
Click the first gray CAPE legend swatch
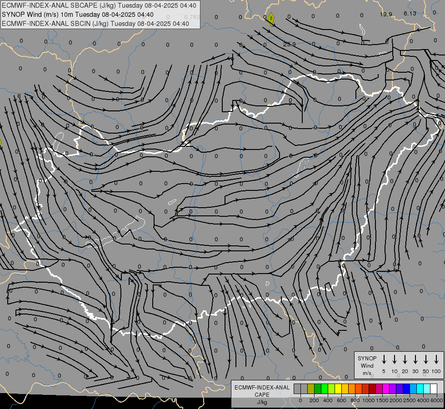297,389
